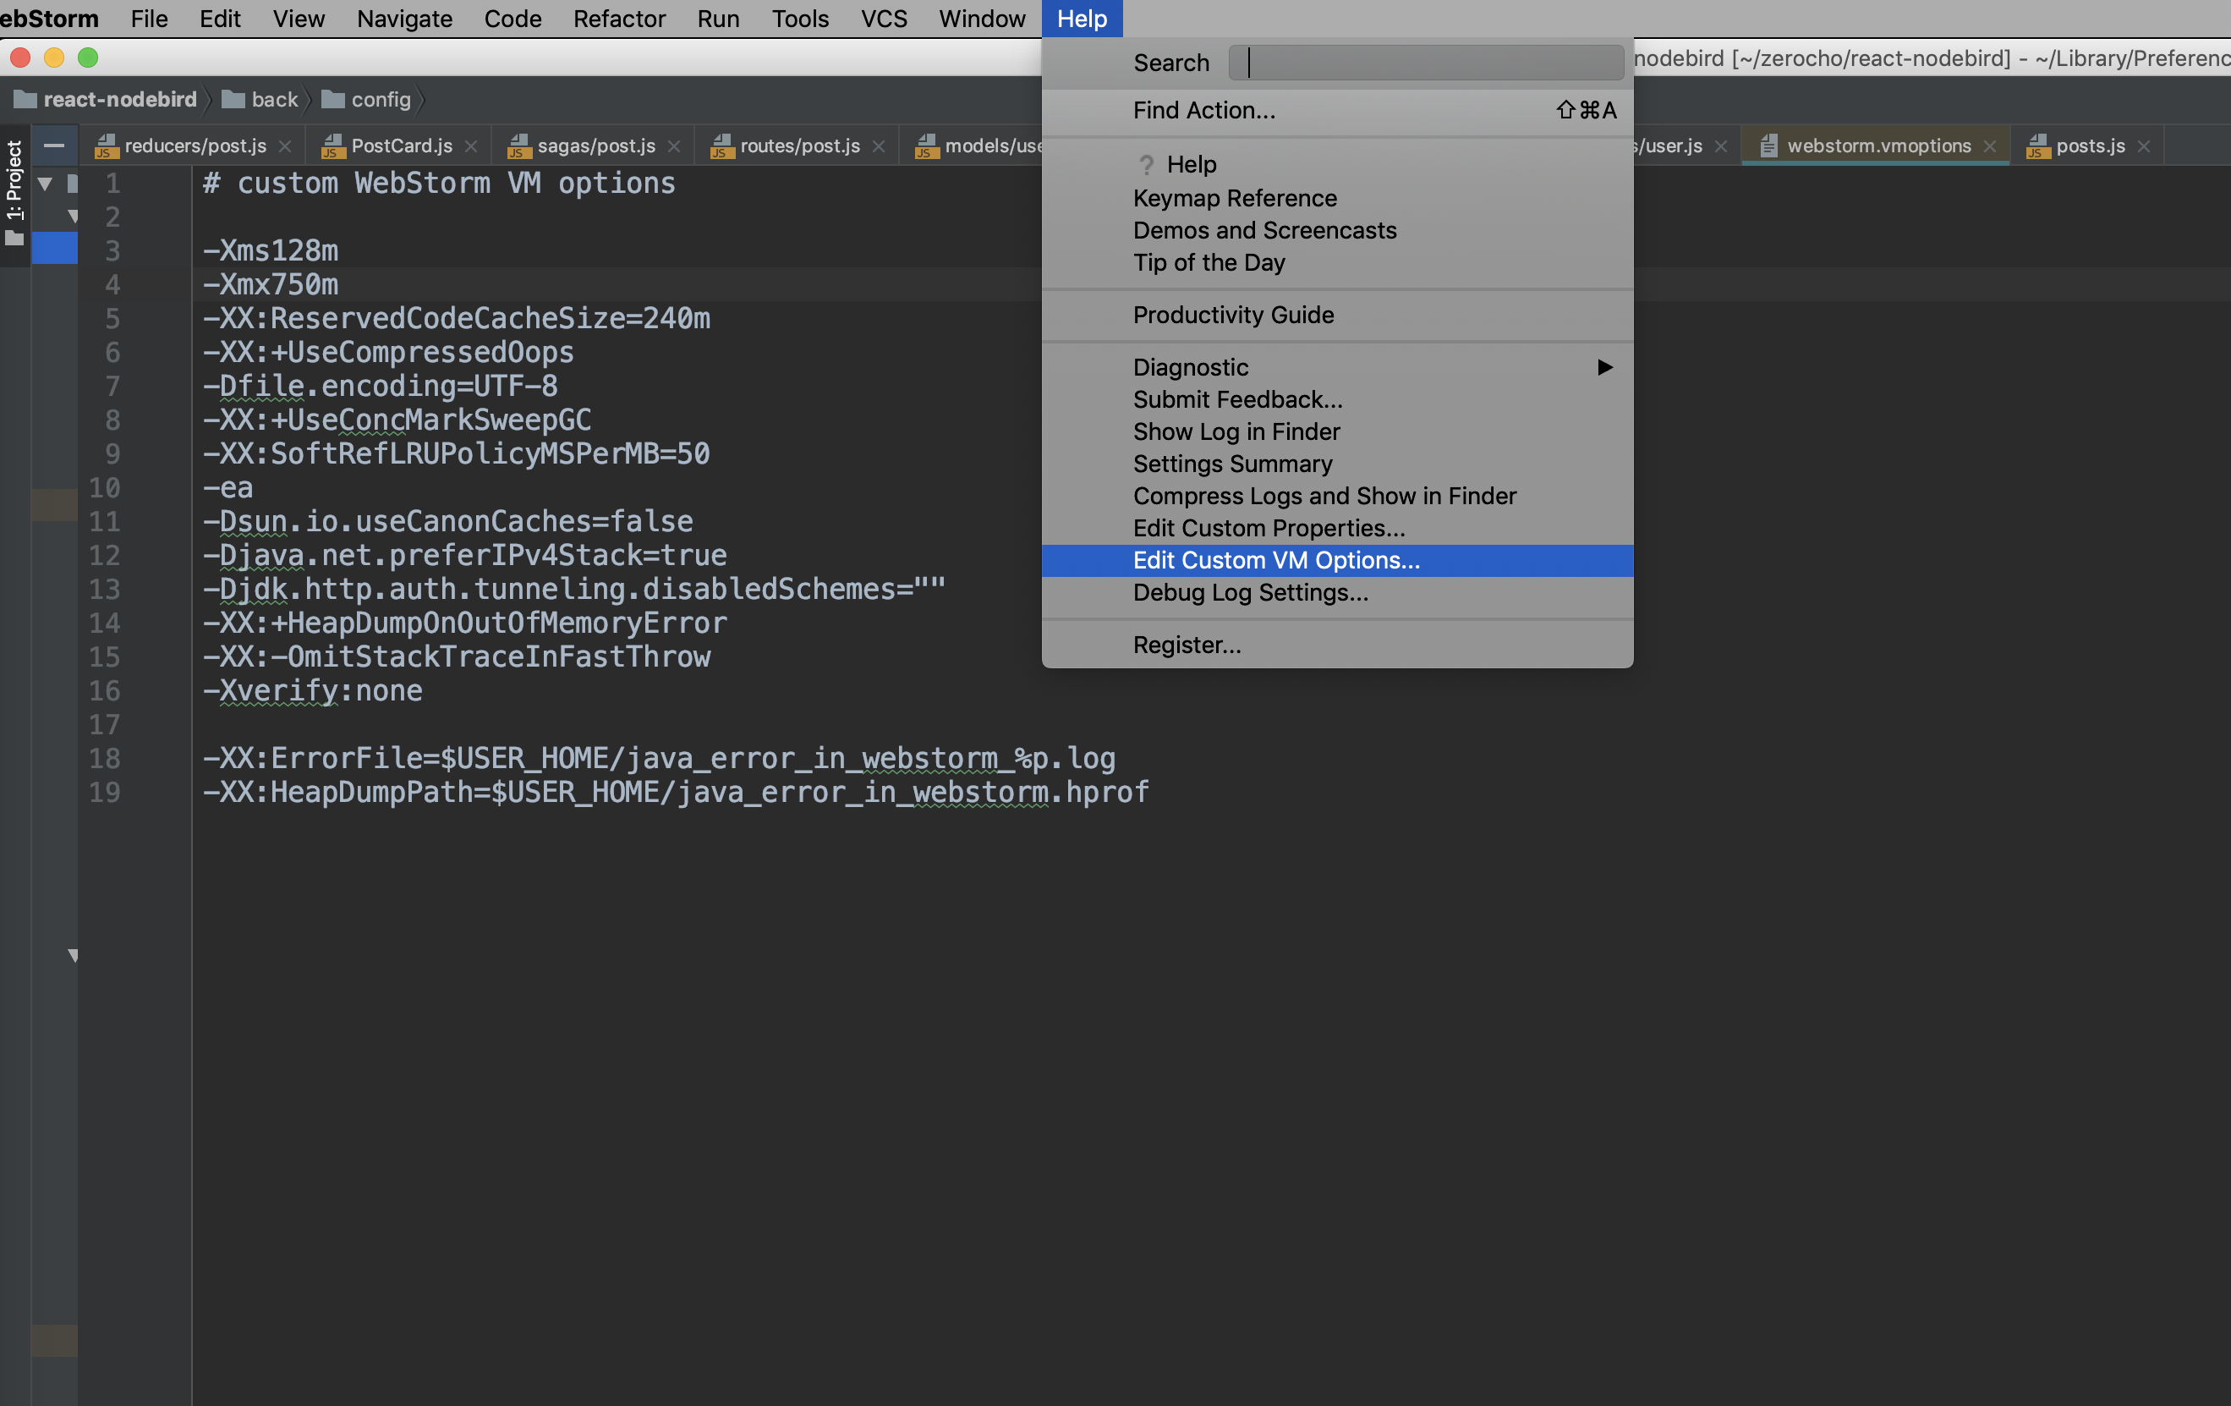The width and height of the screenshot is (2231, 1406).
Task: Collapse the top project tree node
Action: 45,184
